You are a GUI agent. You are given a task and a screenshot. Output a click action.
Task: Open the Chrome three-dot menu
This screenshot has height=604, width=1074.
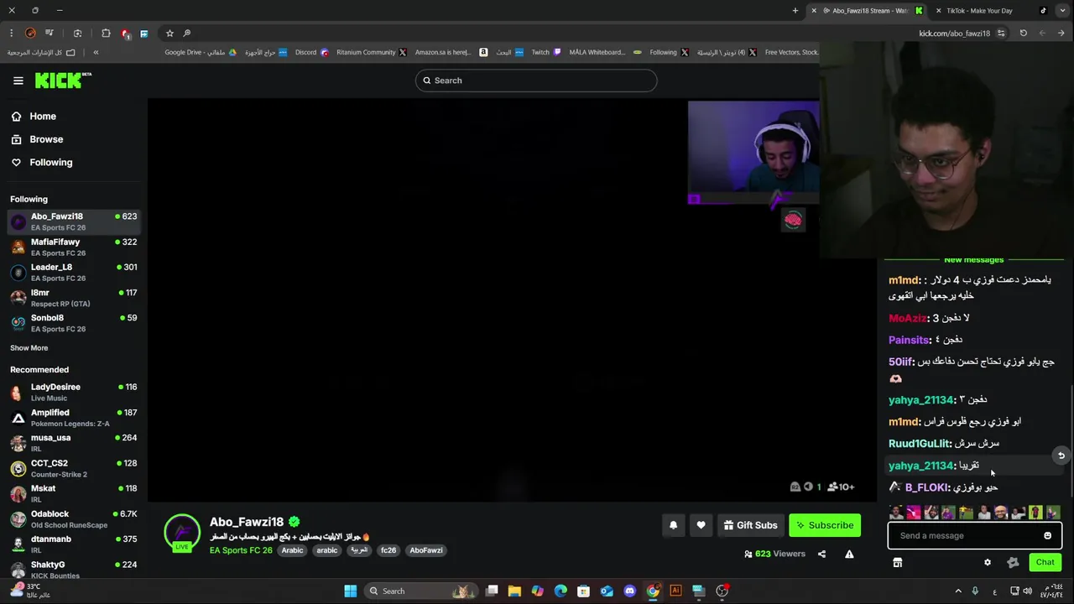12,33
